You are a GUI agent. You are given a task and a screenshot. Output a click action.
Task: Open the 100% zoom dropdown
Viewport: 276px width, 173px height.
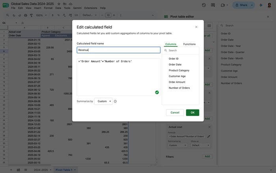coord(41,15)
